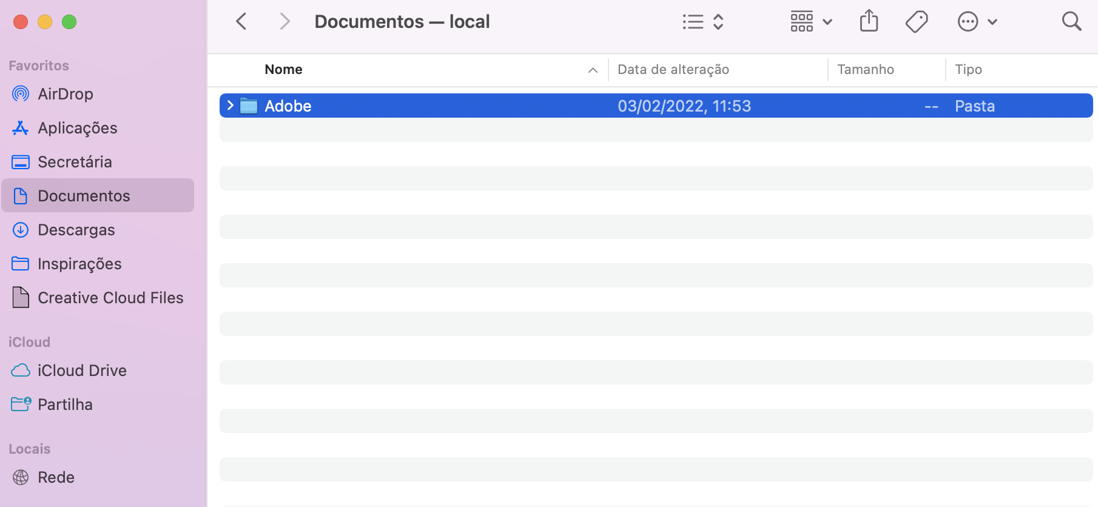The width and height of the screenshot is (1098, 507).
Task: Go back with the left chevron arrow
Action: [x=241, y=22]
